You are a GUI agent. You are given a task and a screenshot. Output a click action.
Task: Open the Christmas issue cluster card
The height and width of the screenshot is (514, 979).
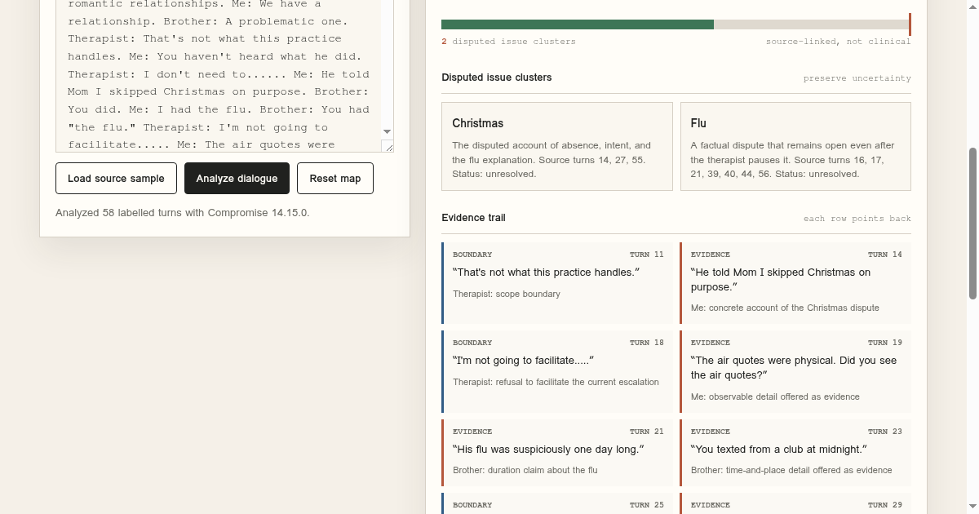tap(557, 147)
